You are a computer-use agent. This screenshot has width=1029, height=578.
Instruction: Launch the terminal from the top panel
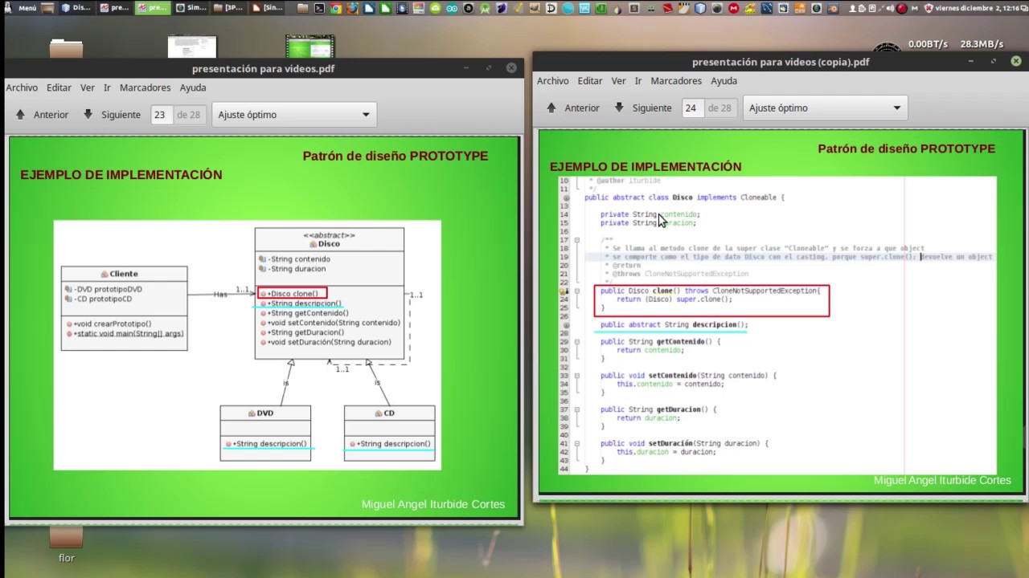pos(319,8)
